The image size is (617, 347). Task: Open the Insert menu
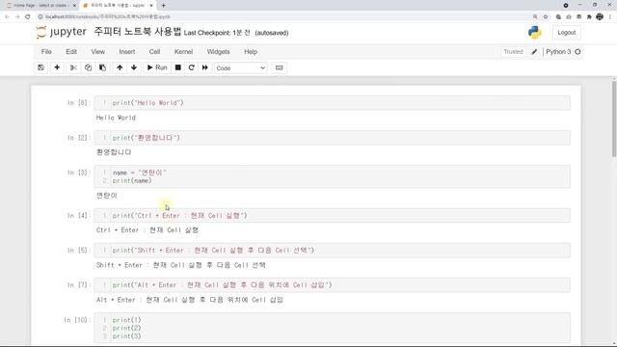point(127,51)
